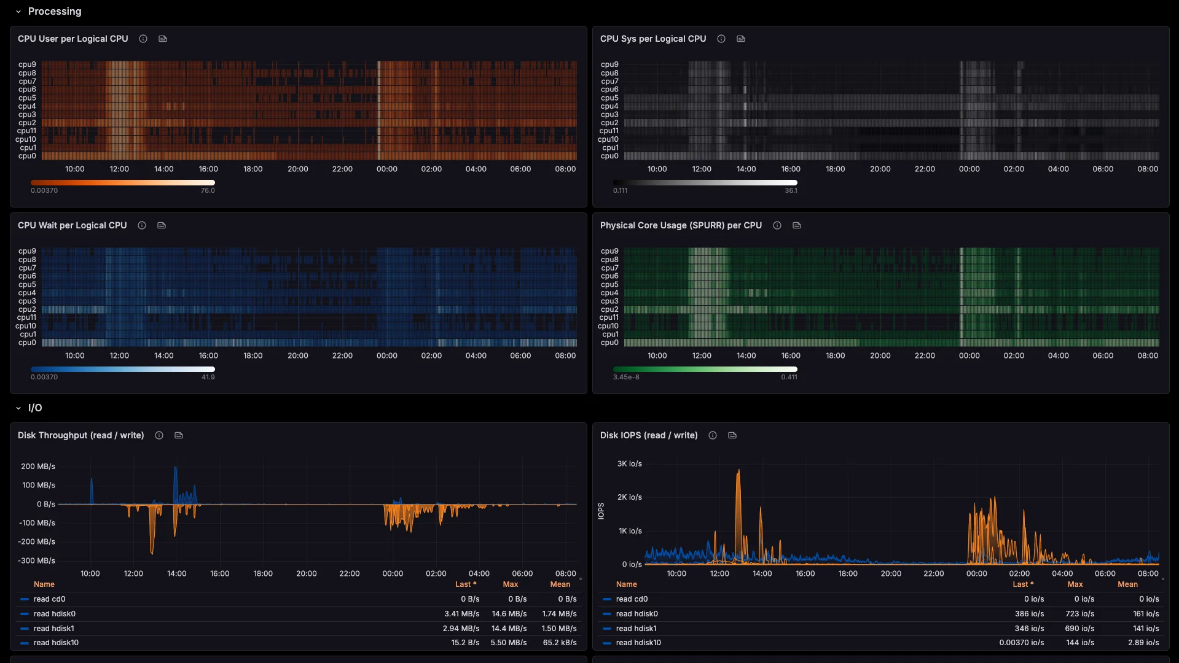
Task: Open the info tooltip on Disk Throughput panel
Action: pos(159,435)
